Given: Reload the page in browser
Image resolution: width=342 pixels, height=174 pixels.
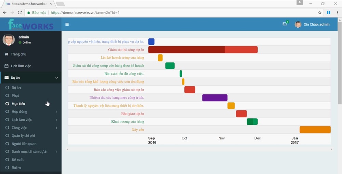Looking at the screenshot, I should 20,12.
